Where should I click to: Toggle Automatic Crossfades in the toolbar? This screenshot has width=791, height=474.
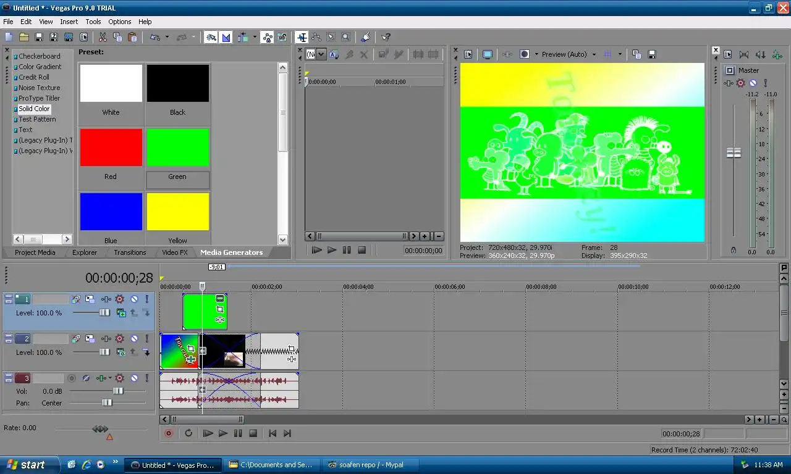pyautogui.click(x=226, y=37)
